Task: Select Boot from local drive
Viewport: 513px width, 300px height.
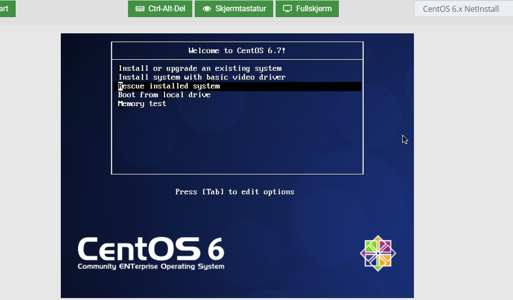Action: point(164,95)
